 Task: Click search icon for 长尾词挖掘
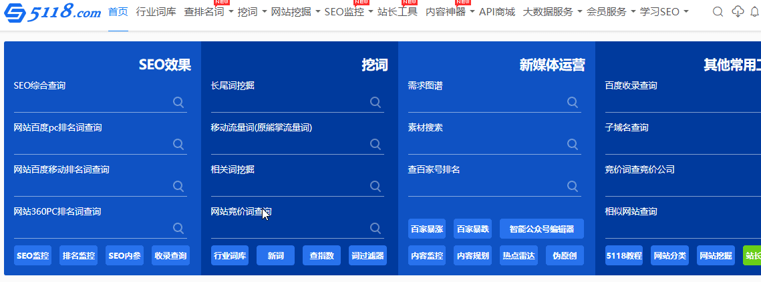pos(375,102)
